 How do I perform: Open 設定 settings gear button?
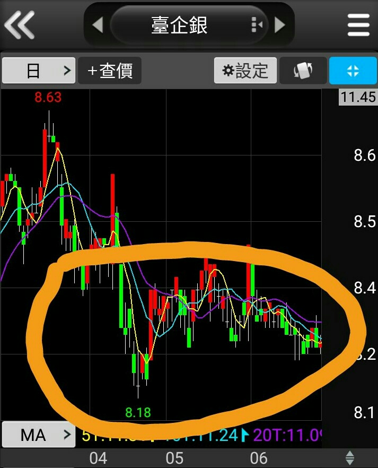click(x=245, y=71)
